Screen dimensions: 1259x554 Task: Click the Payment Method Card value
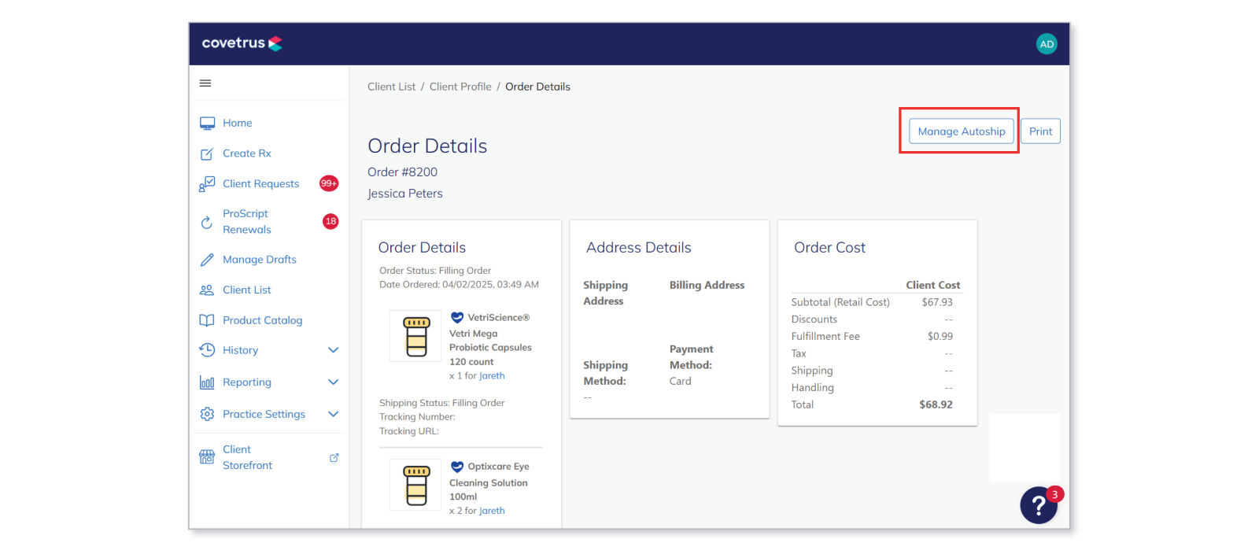[680, 381]
